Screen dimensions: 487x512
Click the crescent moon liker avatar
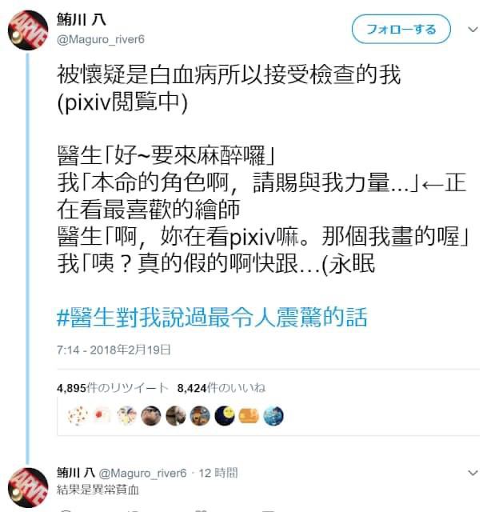pos(225,416)
